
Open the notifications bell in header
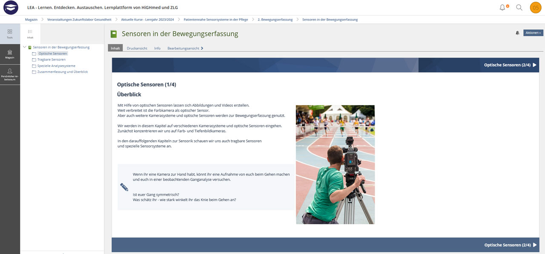pyautogui.click(x=503, y=8)
